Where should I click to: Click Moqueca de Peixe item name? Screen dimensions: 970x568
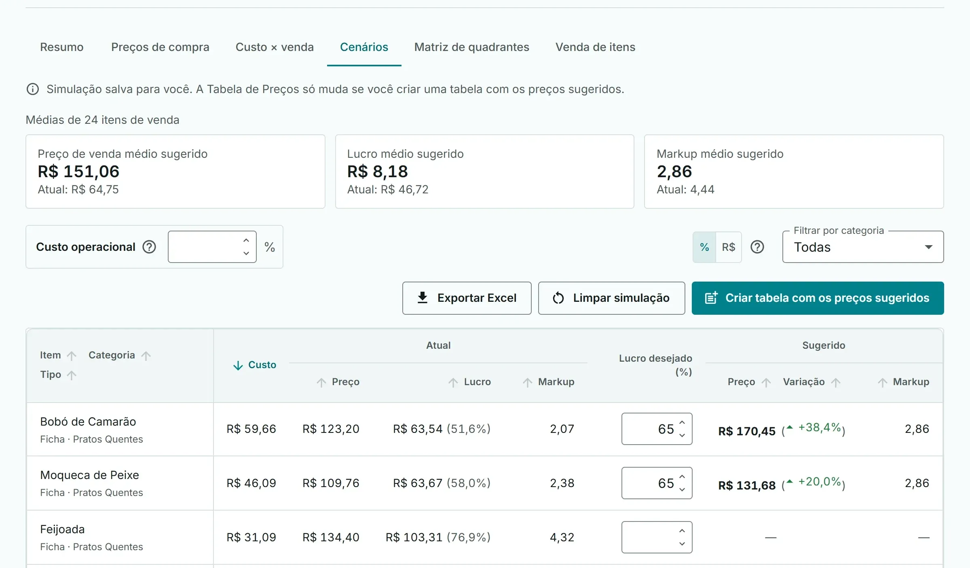(x=90, y=475)
